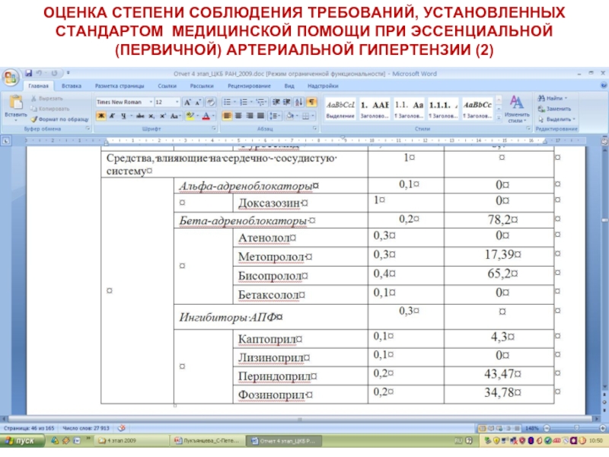The width and height of the screenshot is (609, 457).
Task: Sort text with the A-Z sort icon
Action: coord(298,102)
